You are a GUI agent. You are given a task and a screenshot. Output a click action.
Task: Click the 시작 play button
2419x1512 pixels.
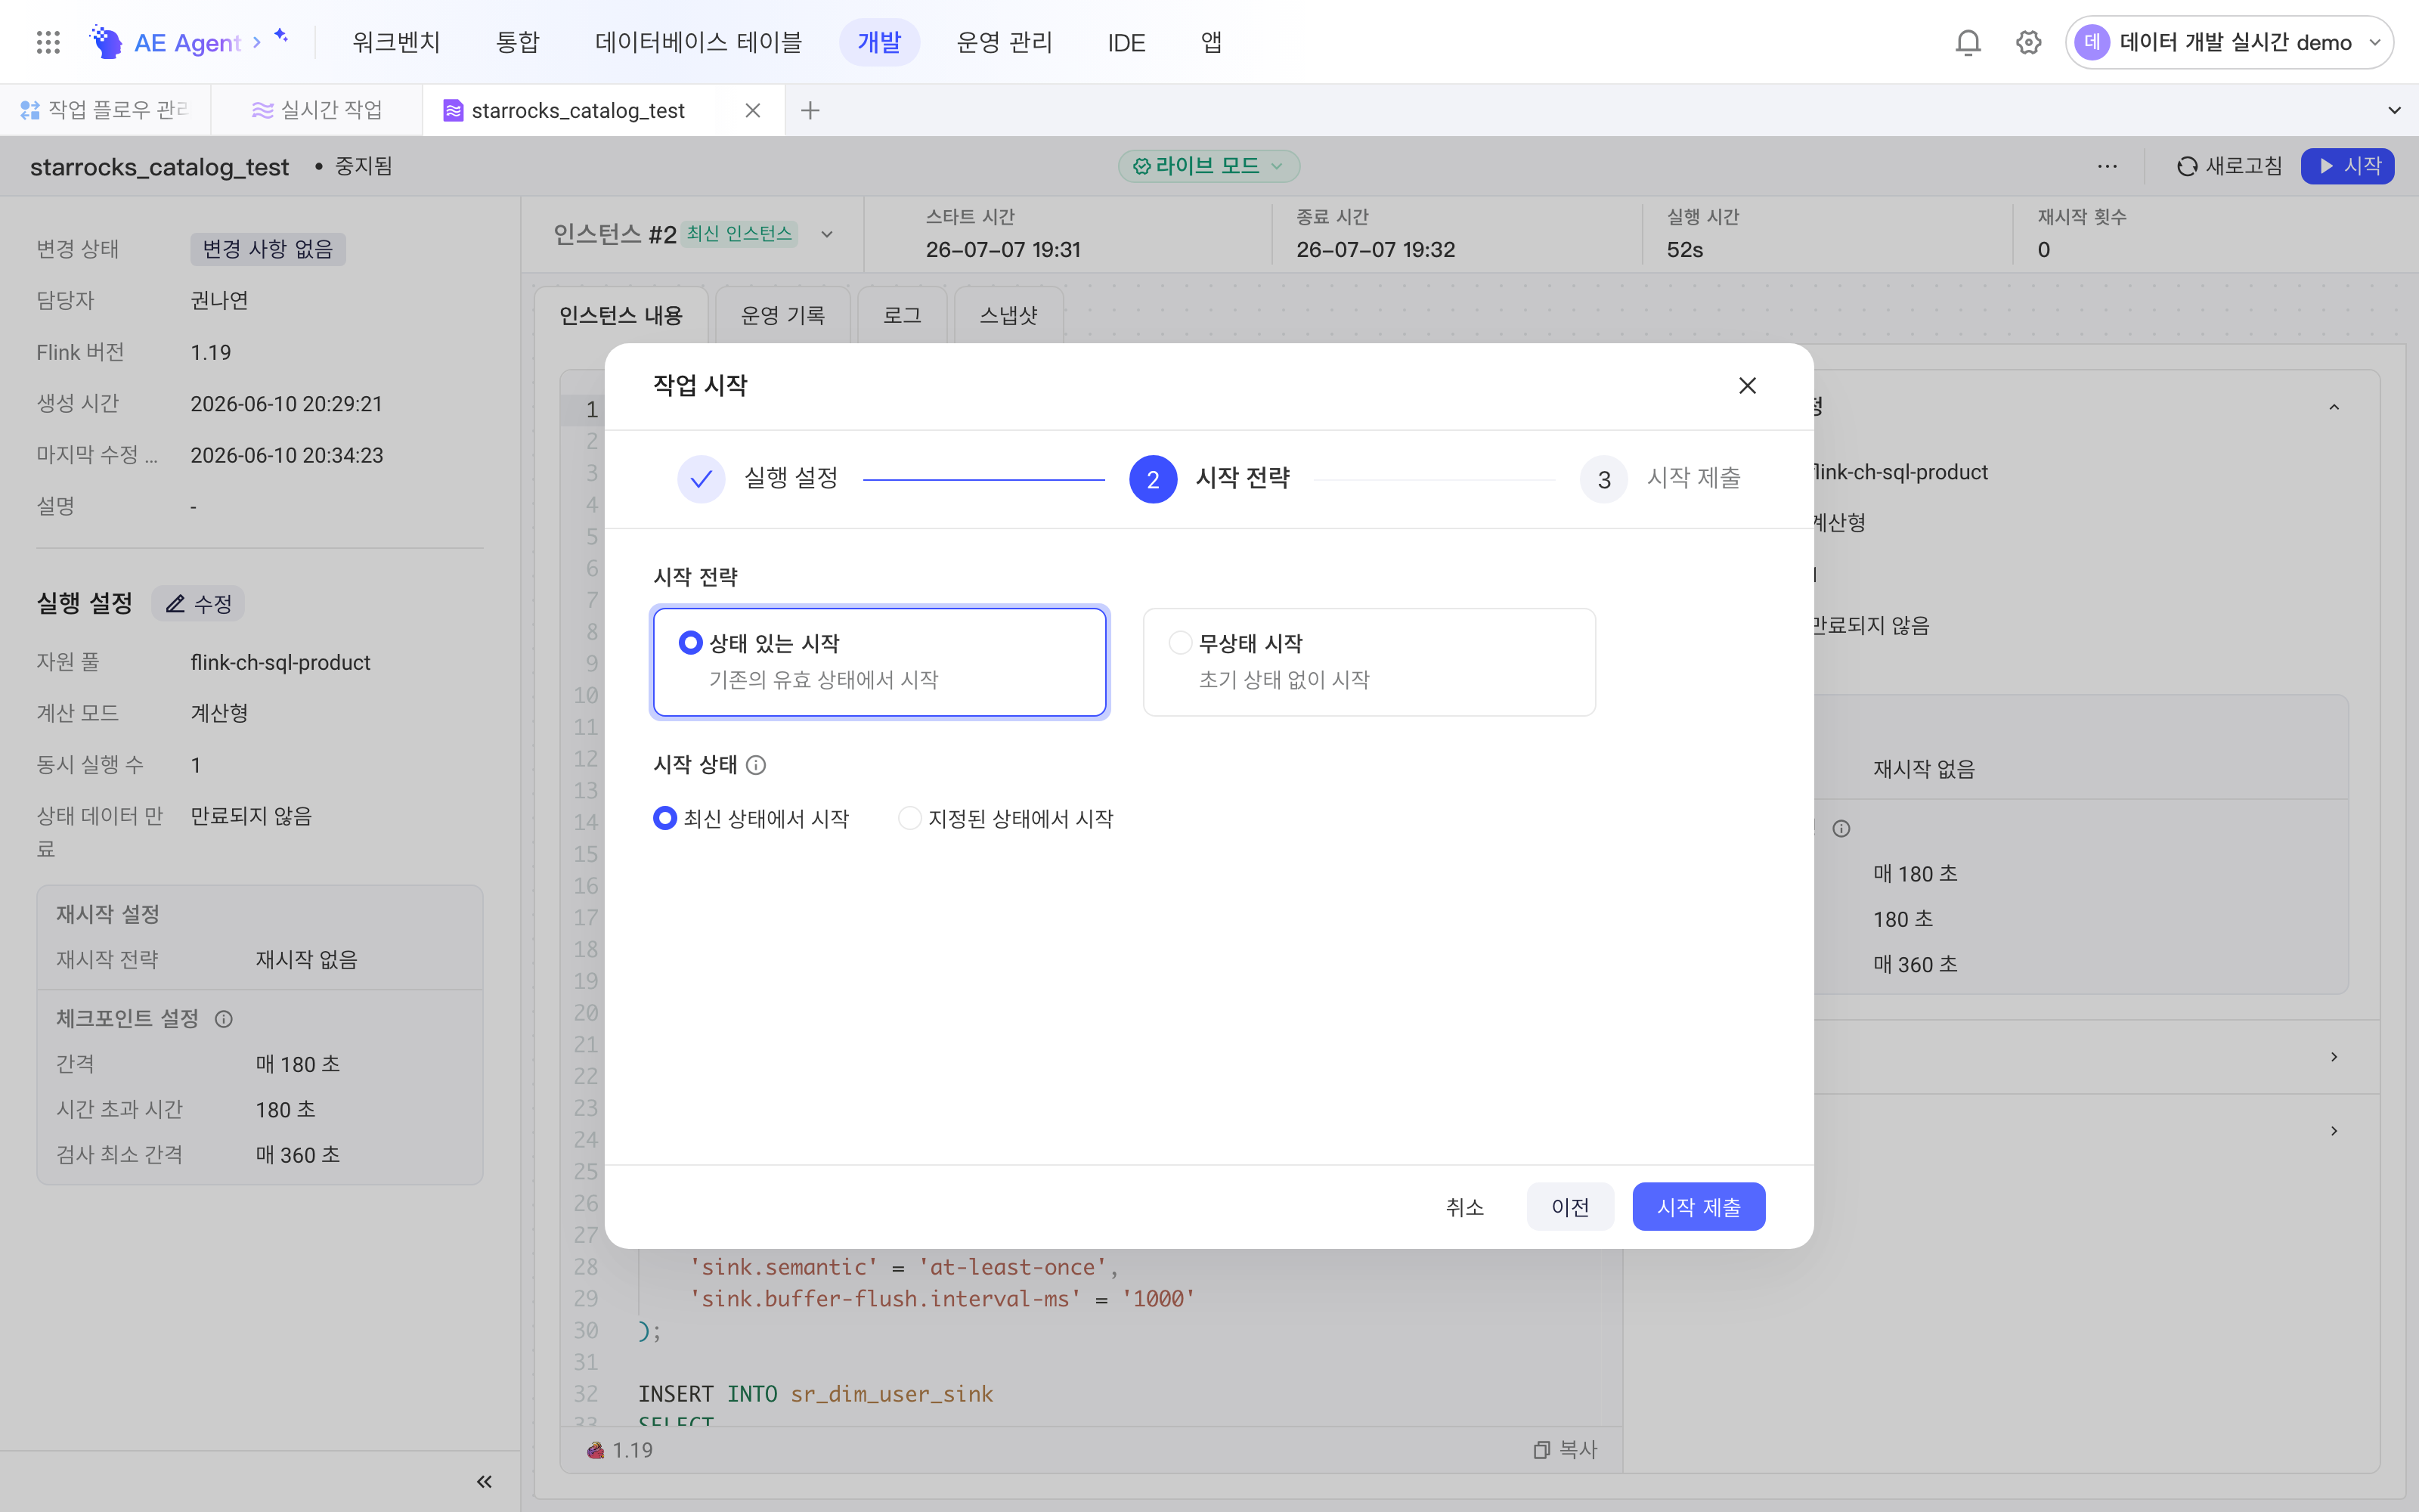point(2347,166)
